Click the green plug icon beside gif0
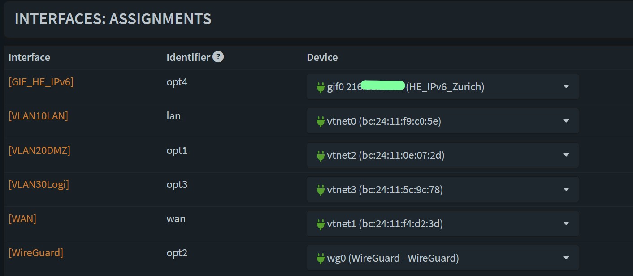This screenshot has width=633, height=276. [x=321, y=87]
